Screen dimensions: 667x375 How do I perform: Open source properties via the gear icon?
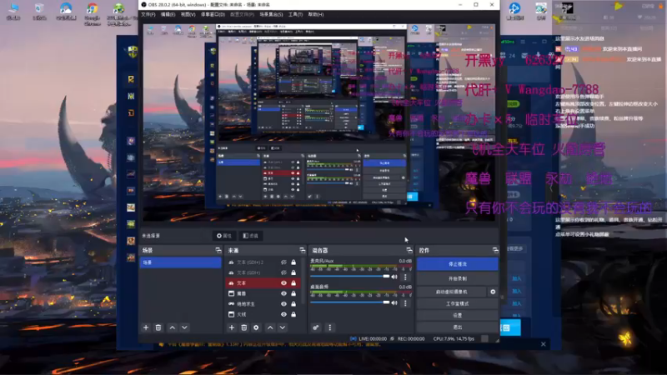pos(256,327)
